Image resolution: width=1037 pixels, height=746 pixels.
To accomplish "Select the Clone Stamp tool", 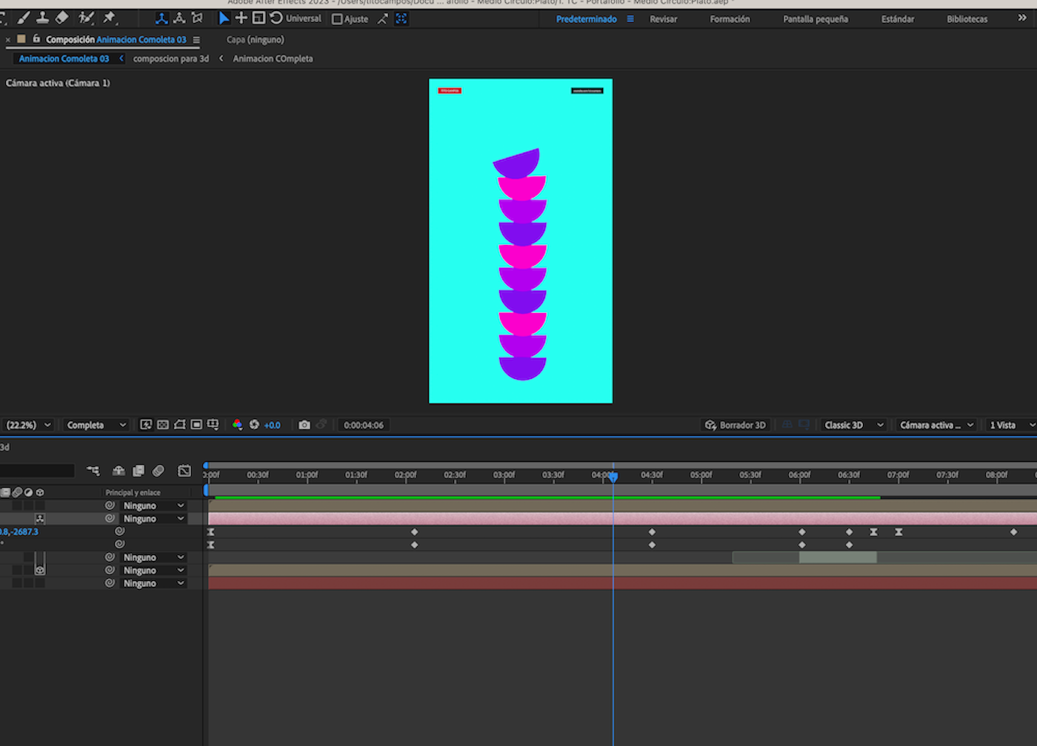I will [42, 18].
